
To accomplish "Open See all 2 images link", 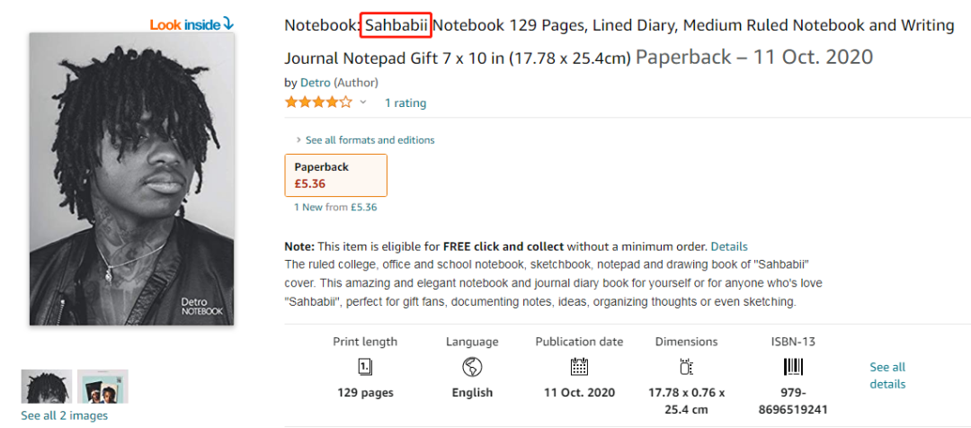I will click(x=64, y=415).
